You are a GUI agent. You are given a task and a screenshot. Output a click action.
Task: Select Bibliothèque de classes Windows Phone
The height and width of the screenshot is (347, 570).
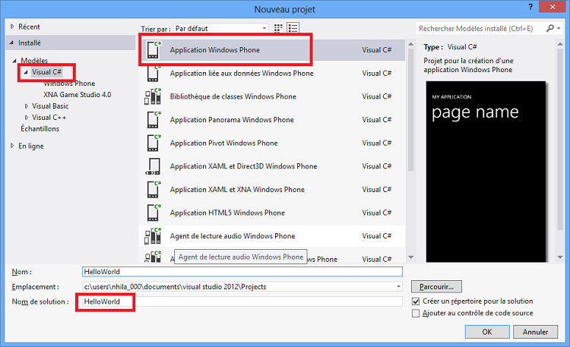point(272,96)
